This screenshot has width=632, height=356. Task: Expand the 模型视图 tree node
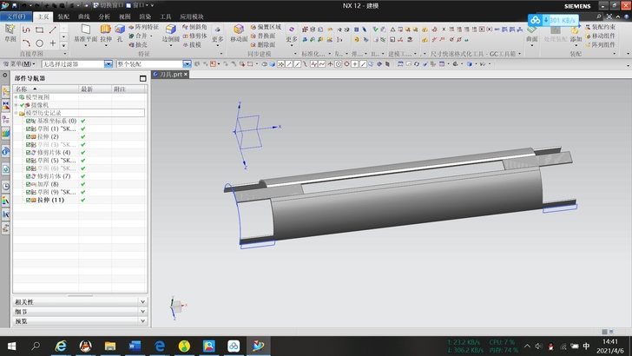(x=16, y=97)
